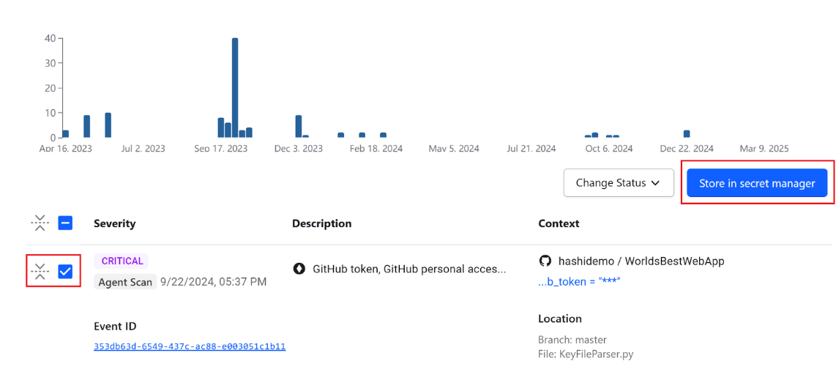Uncheck the critical GitHub token row checkbox
Viewport: 836px width, 383px height.
pyautogui.click(x=65, y=272)
